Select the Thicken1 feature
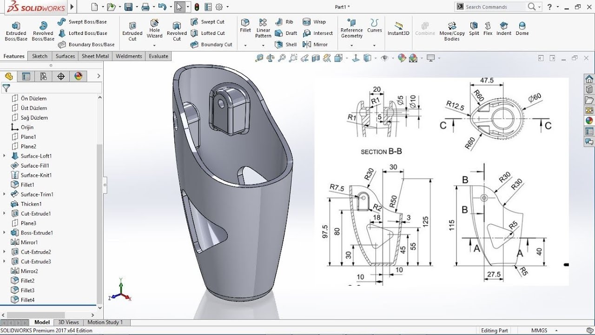 click(x=31, y=204)
